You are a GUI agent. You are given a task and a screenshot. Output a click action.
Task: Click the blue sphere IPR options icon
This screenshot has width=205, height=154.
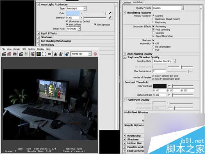(67, 54)
